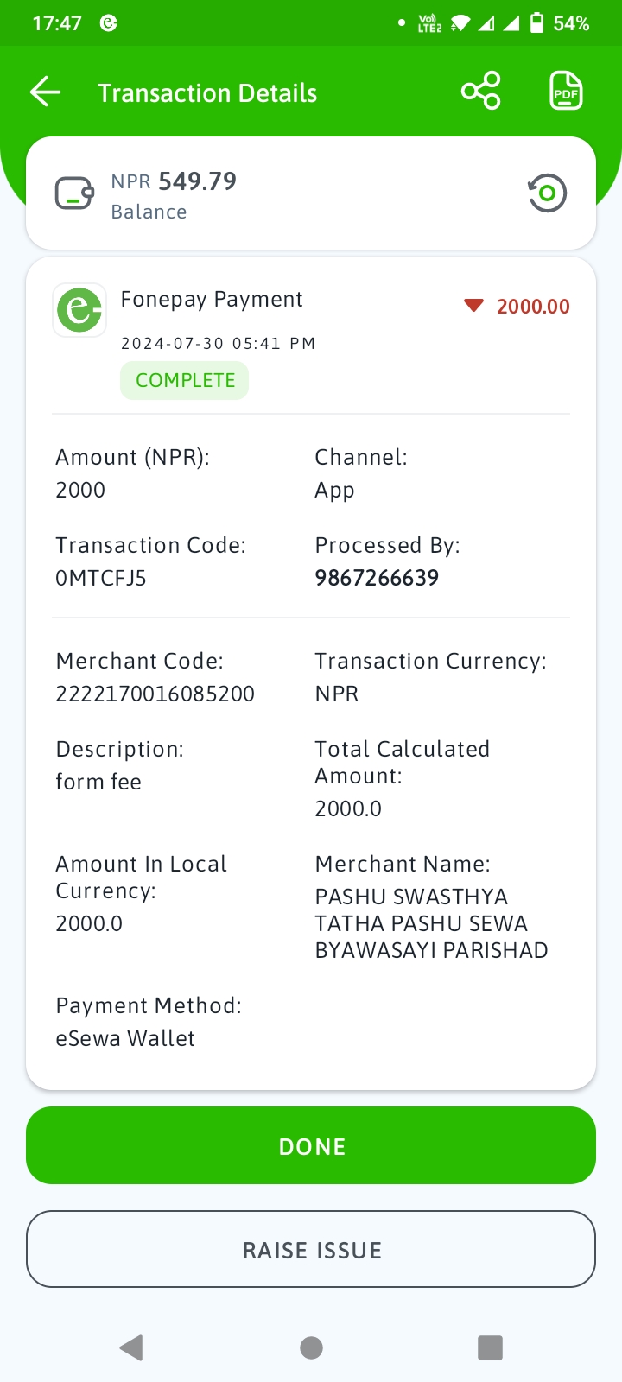The image size is (622, 1382).
Task: Tap the red debit arrow indicator
Action: (x=473, y=306)
